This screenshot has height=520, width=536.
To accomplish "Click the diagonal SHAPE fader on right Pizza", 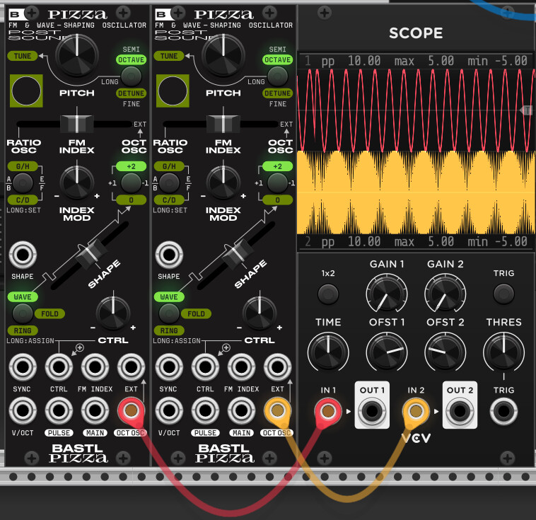I will [236, 255].
